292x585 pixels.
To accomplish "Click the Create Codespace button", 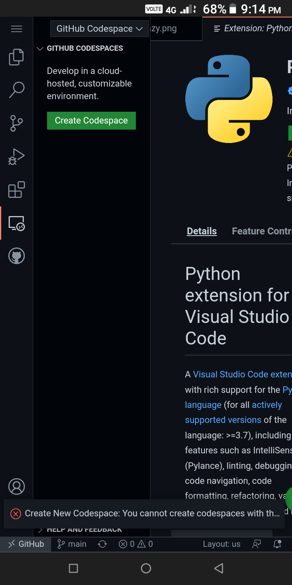I will point(91,121).
